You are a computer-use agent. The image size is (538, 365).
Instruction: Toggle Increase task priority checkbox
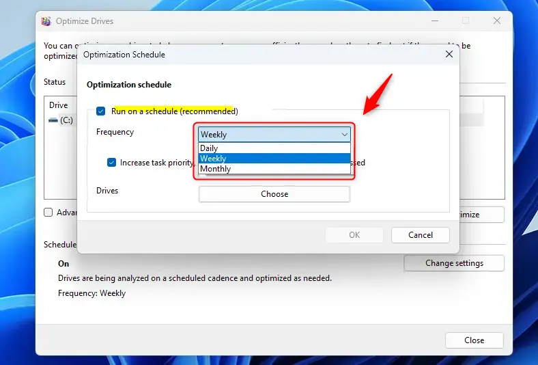pos(111,163)
